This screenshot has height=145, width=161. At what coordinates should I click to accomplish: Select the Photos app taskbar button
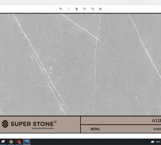[x=27, y=142]
